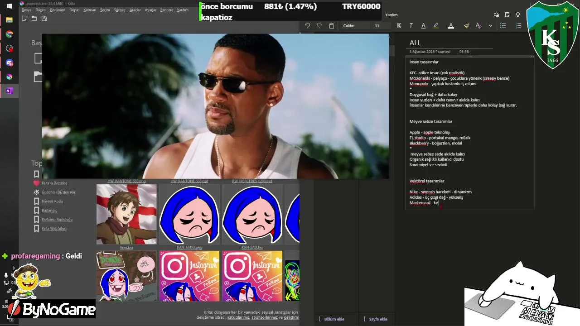Open the Windows Start menu

(x=9, y=6)
